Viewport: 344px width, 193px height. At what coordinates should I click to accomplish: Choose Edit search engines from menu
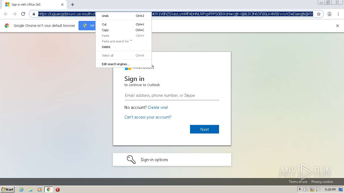click(124, 64)
